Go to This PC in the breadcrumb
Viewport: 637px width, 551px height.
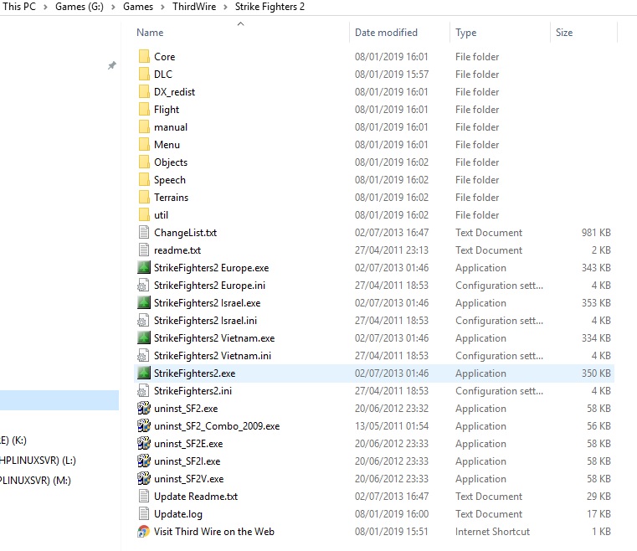pos(19,7)
